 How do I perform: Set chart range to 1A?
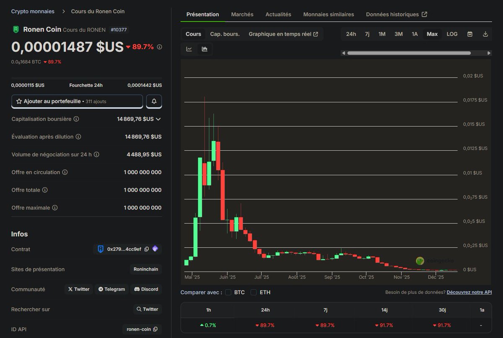pos(415,34)
